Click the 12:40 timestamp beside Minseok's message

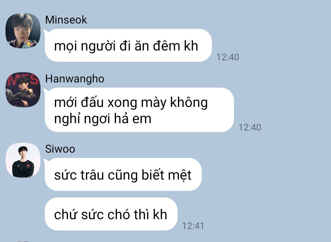(228, 57)
